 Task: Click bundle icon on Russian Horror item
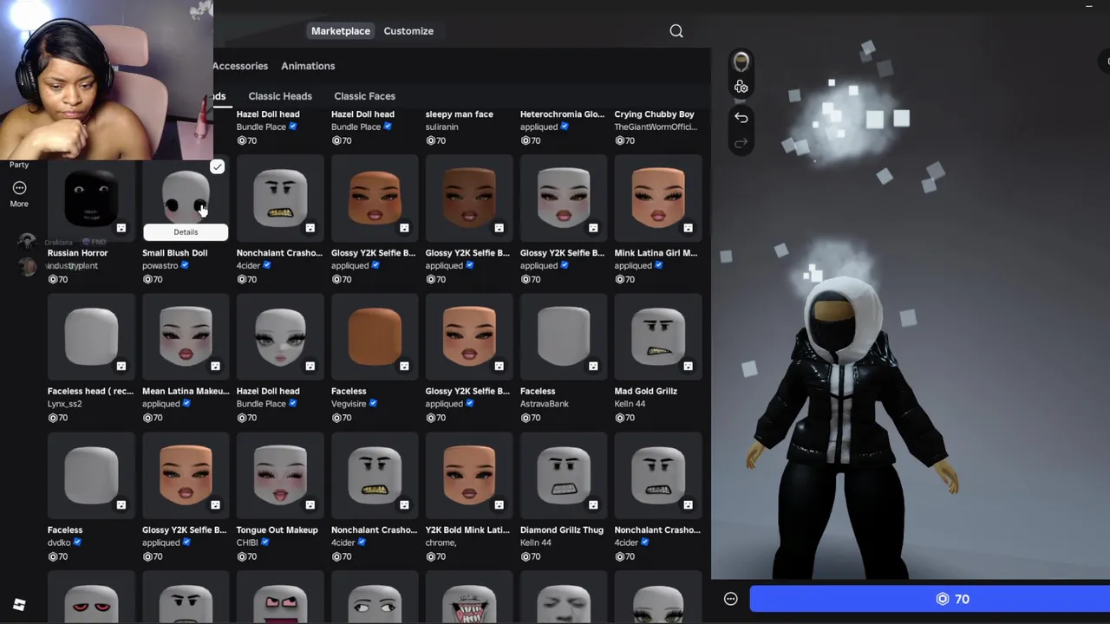121,228
